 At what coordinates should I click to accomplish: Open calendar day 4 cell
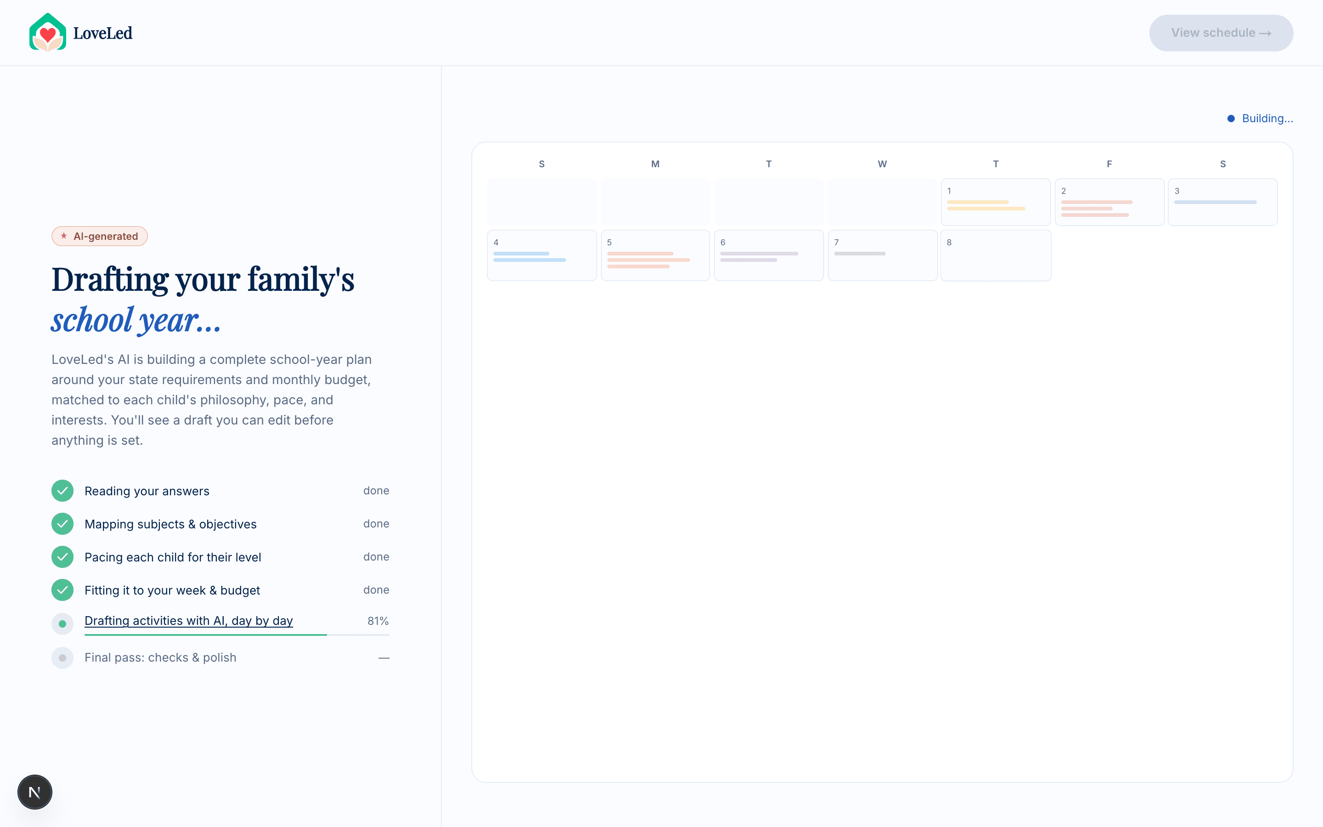coord(542,255)
